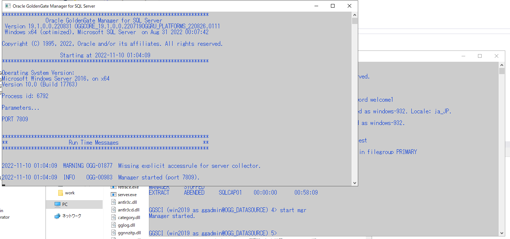The height and width of the screenshot is (239, 510).
Task: Click '00:58:09' time value in GGSCI console
Action: (306, 193)
